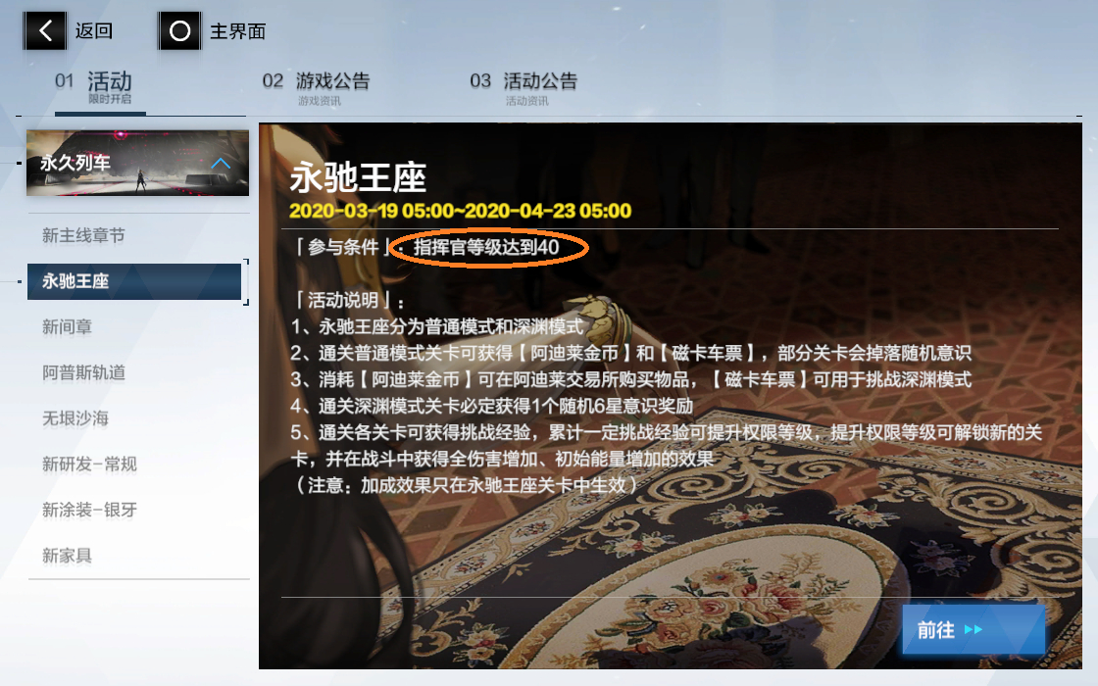
Task: Select the 永驰王座 sidebar entry
Action: (x=134, y=281)
